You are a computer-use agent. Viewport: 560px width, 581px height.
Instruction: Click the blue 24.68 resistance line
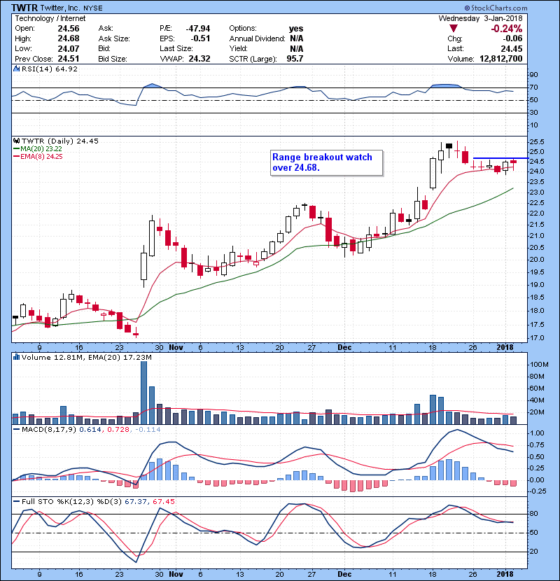point(500,158)
